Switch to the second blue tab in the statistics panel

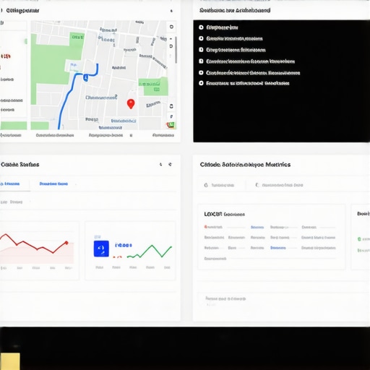53,184
